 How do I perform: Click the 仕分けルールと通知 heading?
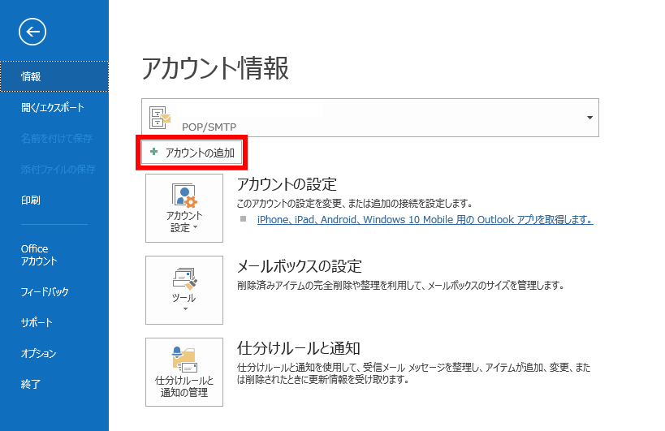coord(299,348)
